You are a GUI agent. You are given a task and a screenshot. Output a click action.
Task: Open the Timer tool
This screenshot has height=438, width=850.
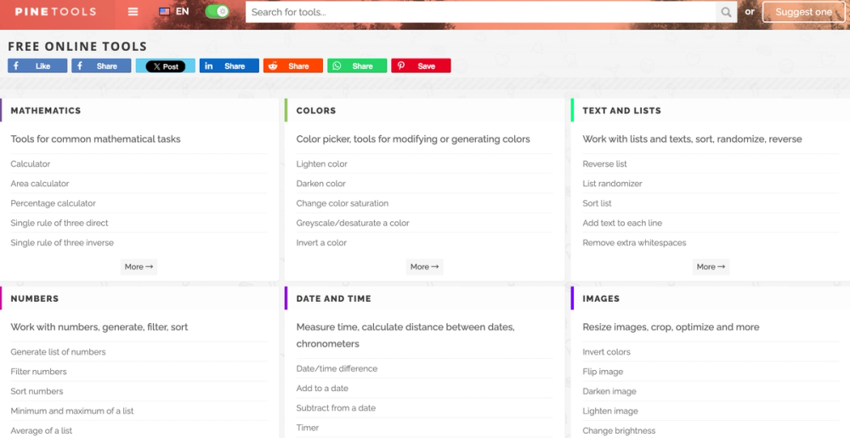(x=308, y=428)
